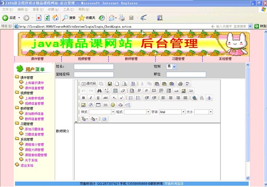Toggle Italic formatting in editor
This screenshot has height=187, width=267.
(x=91, y=98)
